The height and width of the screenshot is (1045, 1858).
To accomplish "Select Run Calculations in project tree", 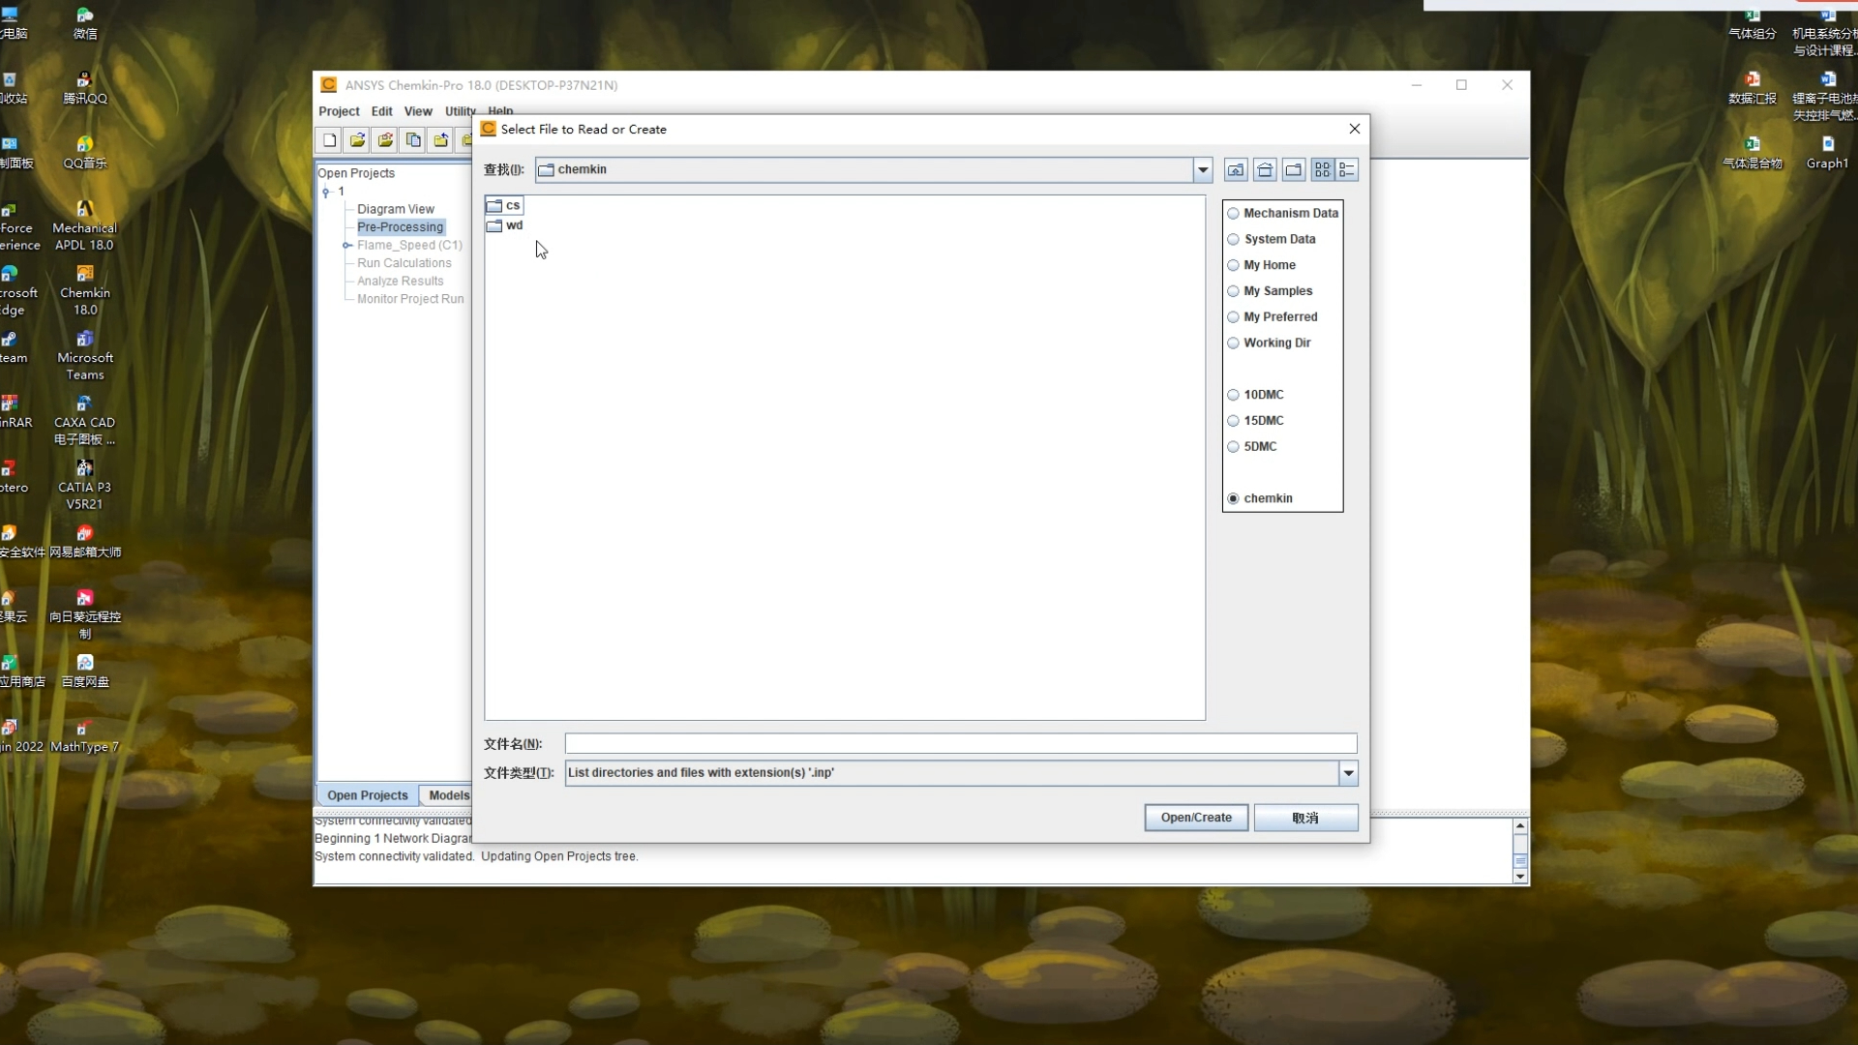I will coord(405,263).
